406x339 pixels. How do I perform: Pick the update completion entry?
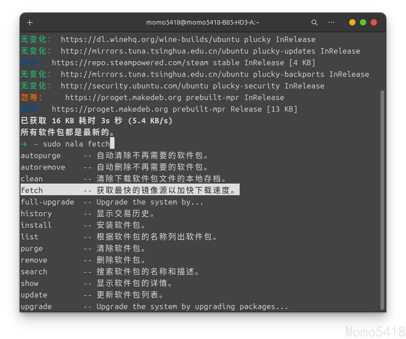click(x=34, y=295)
